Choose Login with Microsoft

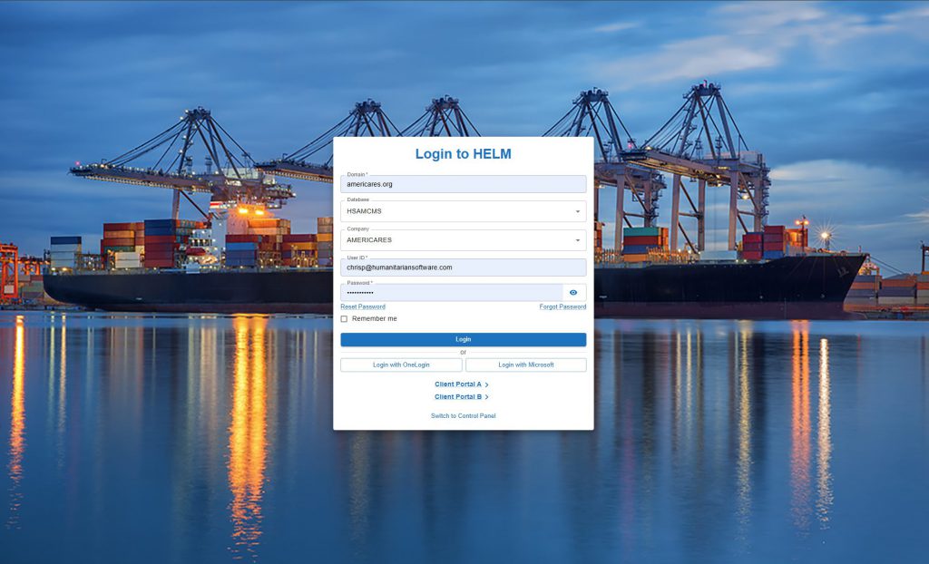pos(525,365)
